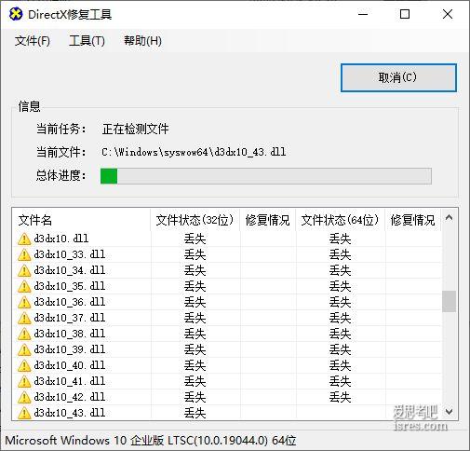Viewport: 470px width, 451px height.
Task: Click the file list scroll up arrow
Action: 449,218
